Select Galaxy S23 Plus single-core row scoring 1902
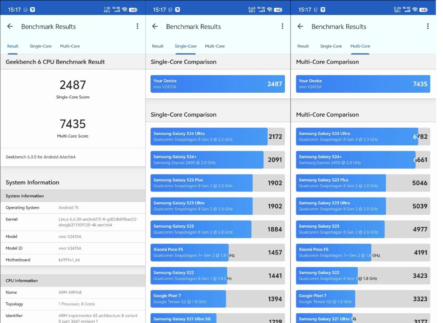Screen dimensions: 443x323 click(x=218, y=183)
